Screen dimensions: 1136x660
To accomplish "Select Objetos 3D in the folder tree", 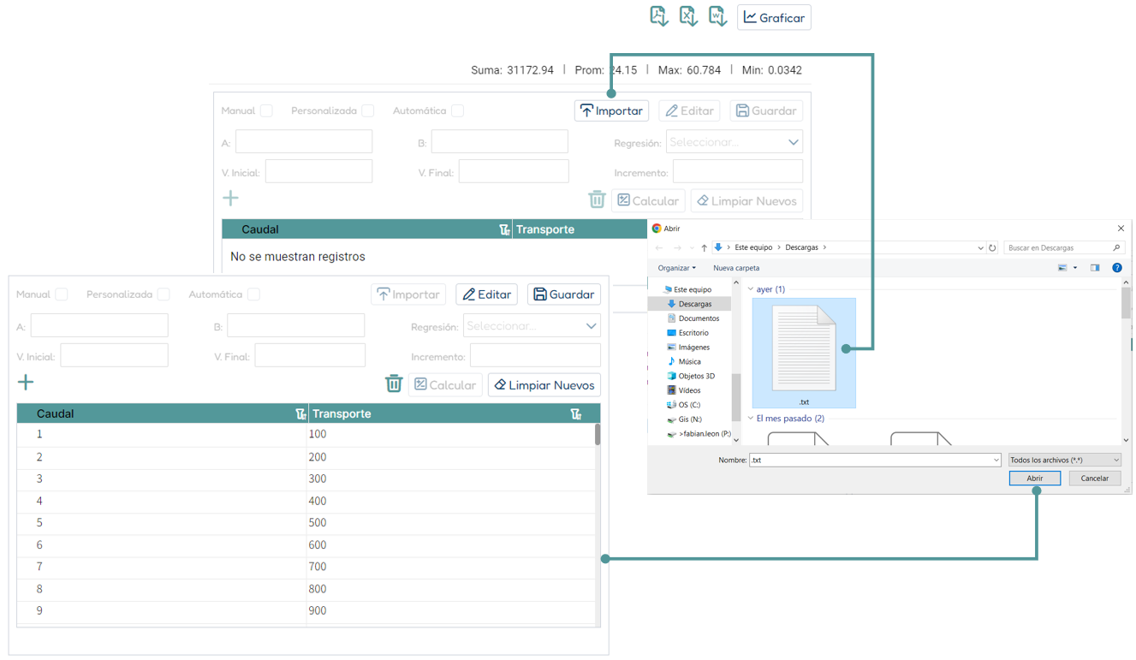I will (696, 376).
